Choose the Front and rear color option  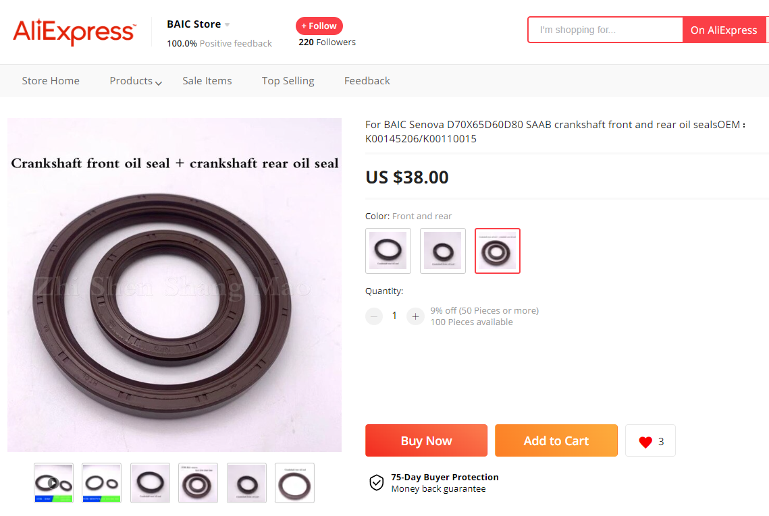pyautogui.click(x=498, y=251)
